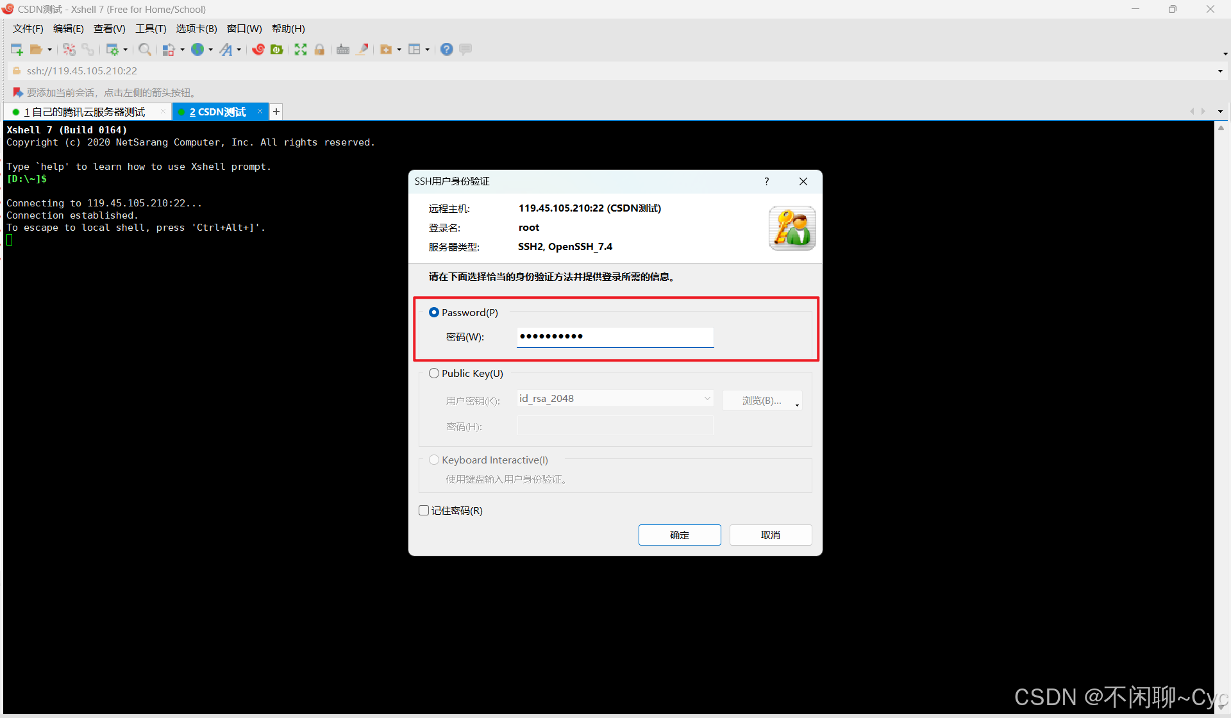Open the on-screen keyboard toolbar icon

(x=342, y=49)
